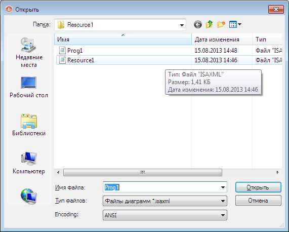Expand the Папка folder dropdown
Viewport: 289px width, 232px height.
[x=182, y=25]
